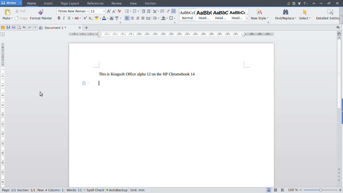The height and width of the screenshot is (193, 343).
Task: Apply character shading
Action: point(111,18)
